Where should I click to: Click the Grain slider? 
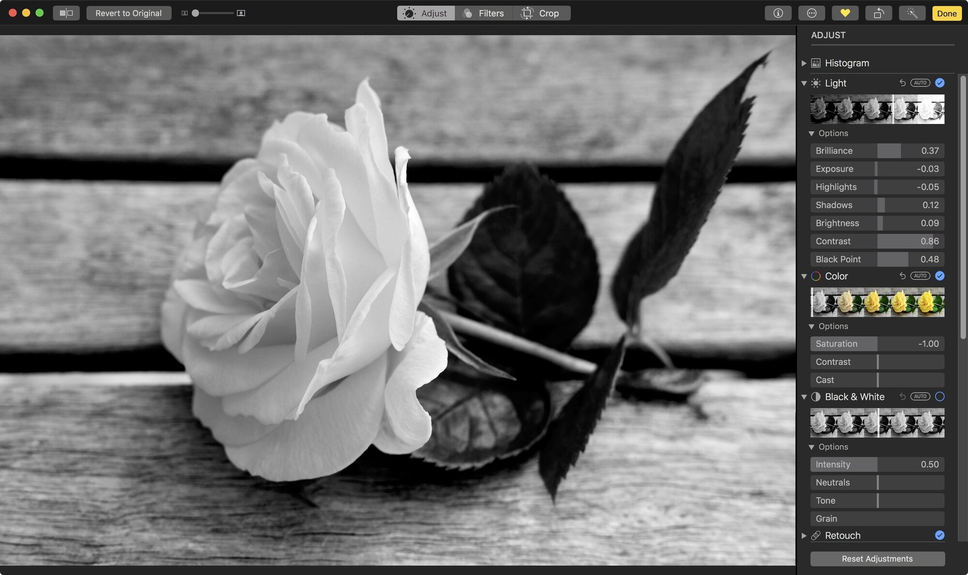pyautogui.click(x=877, y=518)
